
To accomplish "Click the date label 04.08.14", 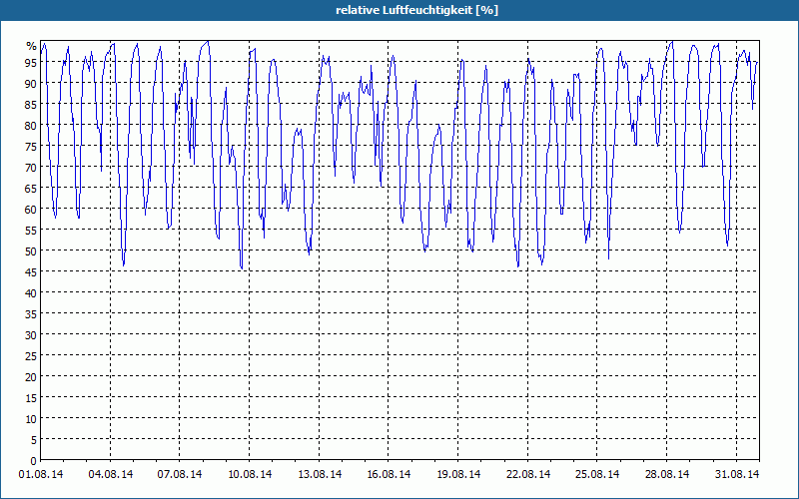I will tap(111, 474).
